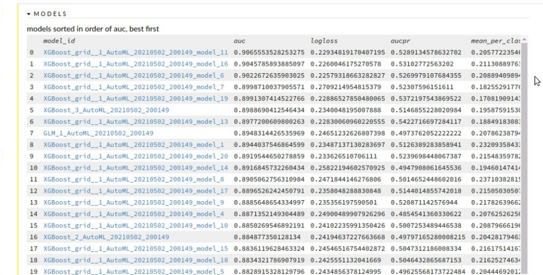Select logloss value 0.24651232626807398

tap(348, 133)
